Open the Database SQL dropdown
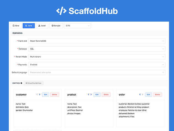174x131 pixels. click(x=97, y=49)
